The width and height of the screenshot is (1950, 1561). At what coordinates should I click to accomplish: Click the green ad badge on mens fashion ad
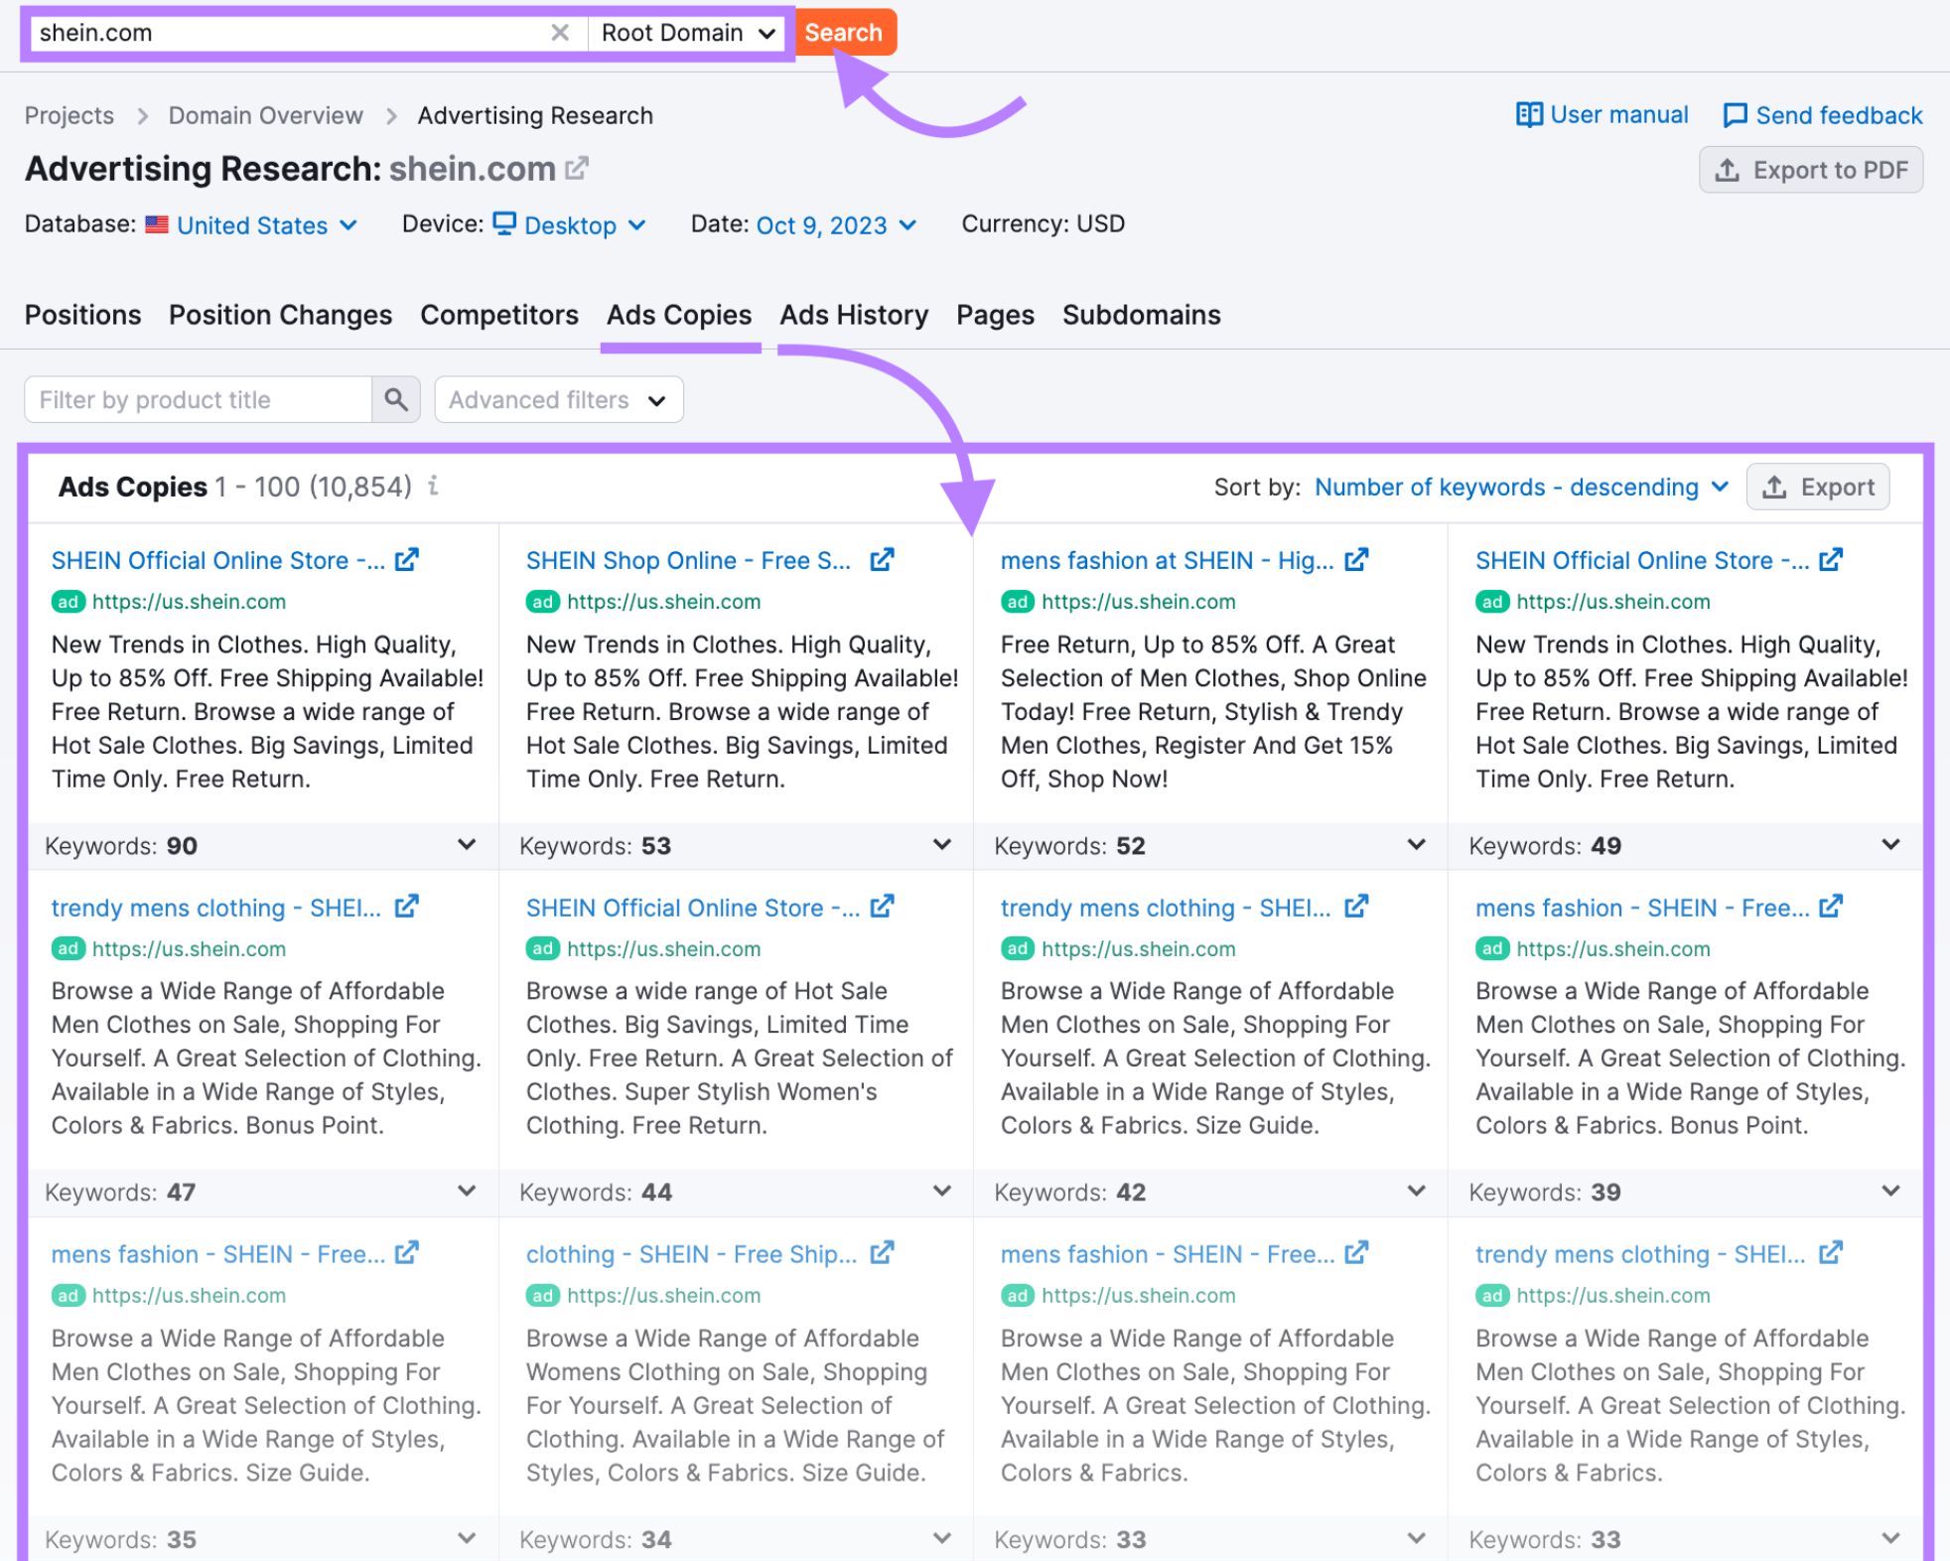click(1017, 601)
